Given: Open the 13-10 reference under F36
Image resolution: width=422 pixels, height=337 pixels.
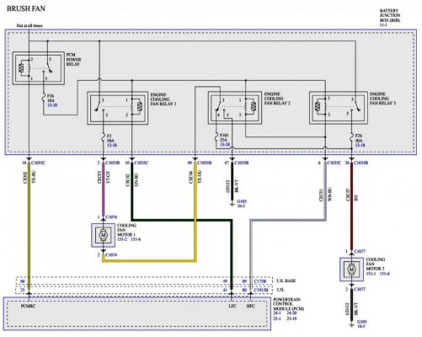Looking at the screenshot, I should [52, 105].
